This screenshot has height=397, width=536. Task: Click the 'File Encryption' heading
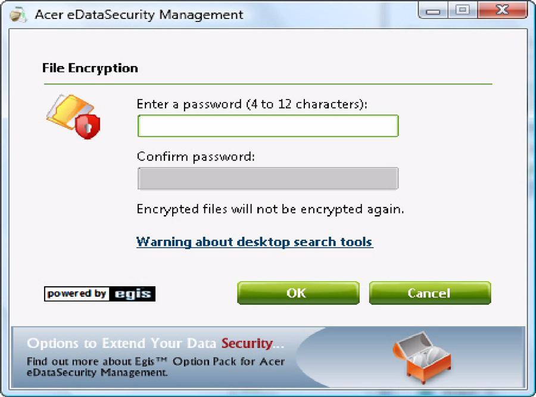click(x=91, y=68)
